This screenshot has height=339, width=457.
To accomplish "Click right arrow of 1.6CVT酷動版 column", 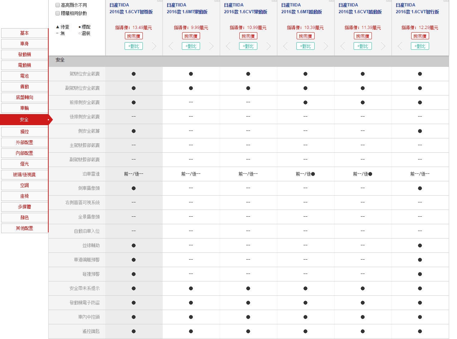I will [383, 46].
